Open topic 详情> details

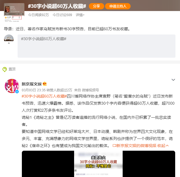click(x=80, y=15)
